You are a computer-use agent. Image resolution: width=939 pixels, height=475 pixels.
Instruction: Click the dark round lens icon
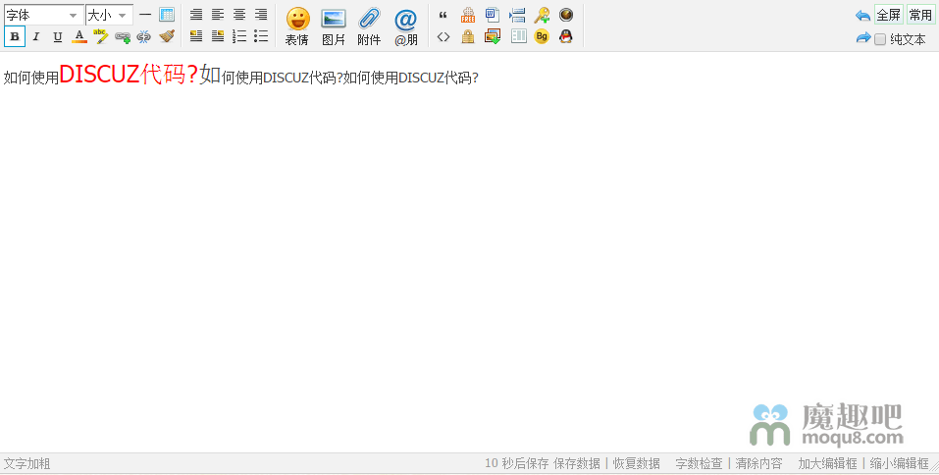[x=566, y=15]
